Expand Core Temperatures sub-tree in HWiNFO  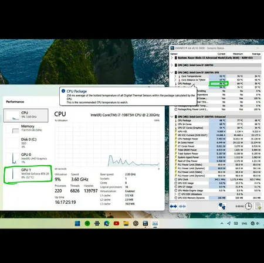coord(175,76)
